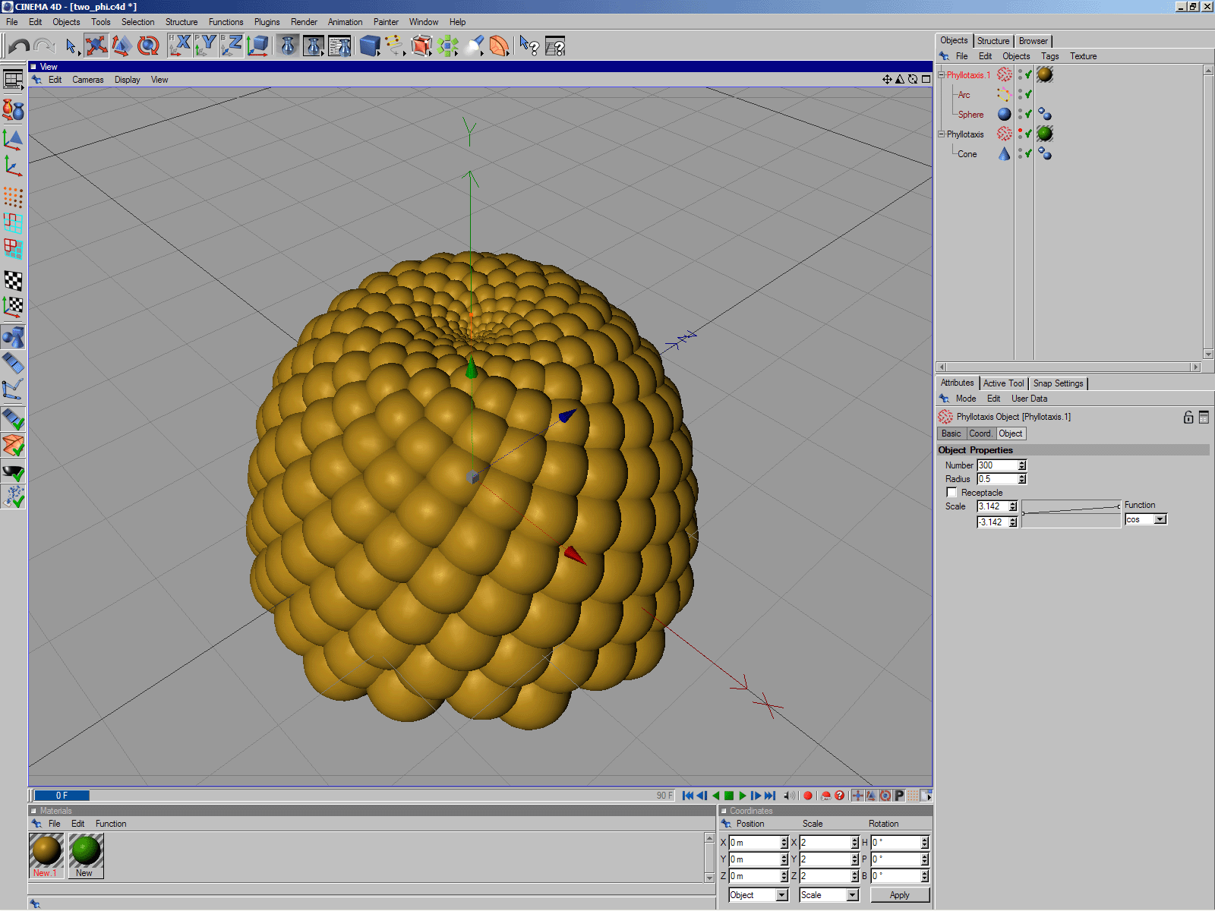
Task: Click the Number input field
Action: pos(996,465)
